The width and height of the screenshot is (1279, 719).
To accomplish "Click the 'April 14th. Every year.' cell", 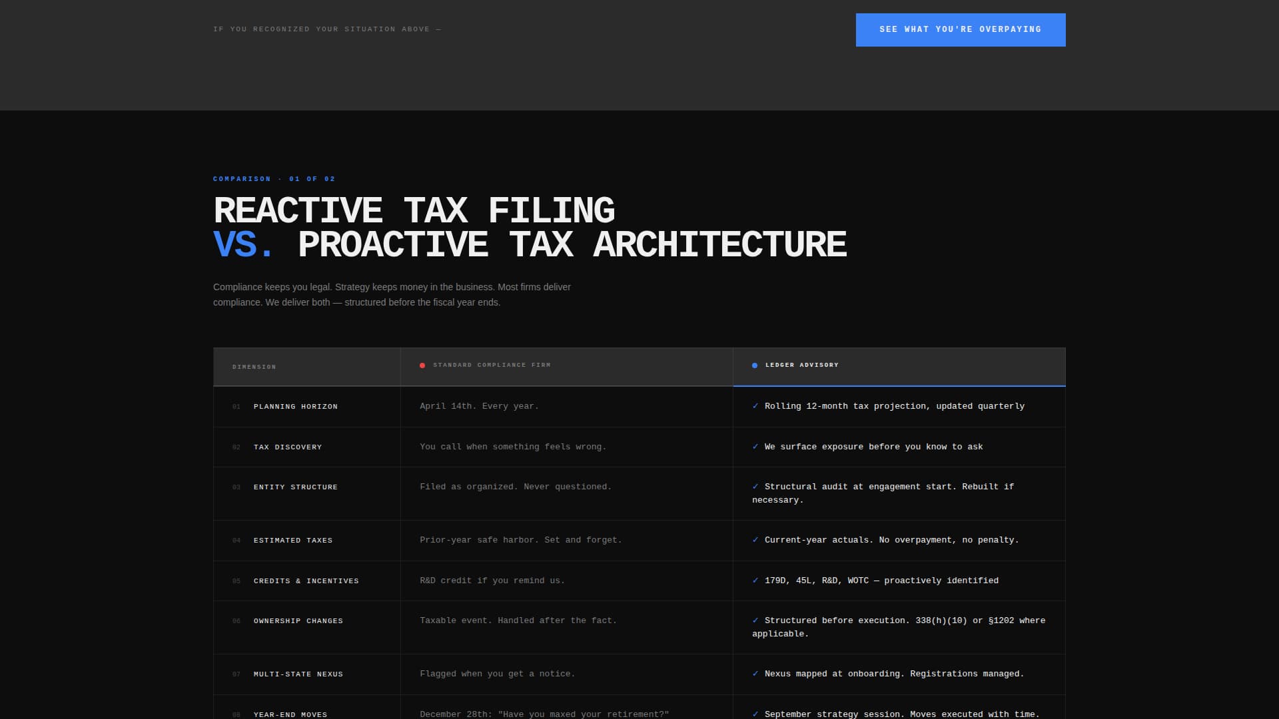I will coord(567,407).
